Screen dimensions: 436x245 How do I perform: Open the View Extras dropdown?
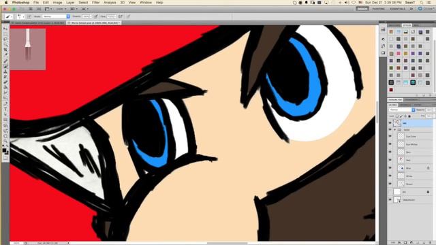pyautogui.click(x=48, y=9)
